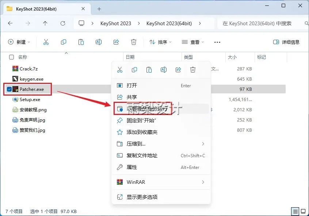Image resolution: width=309 pixels, height=216 pixels.
Task: Click the 287 KB size of Crack.7z
Action: pyautogui.click(x=244, y=69)
